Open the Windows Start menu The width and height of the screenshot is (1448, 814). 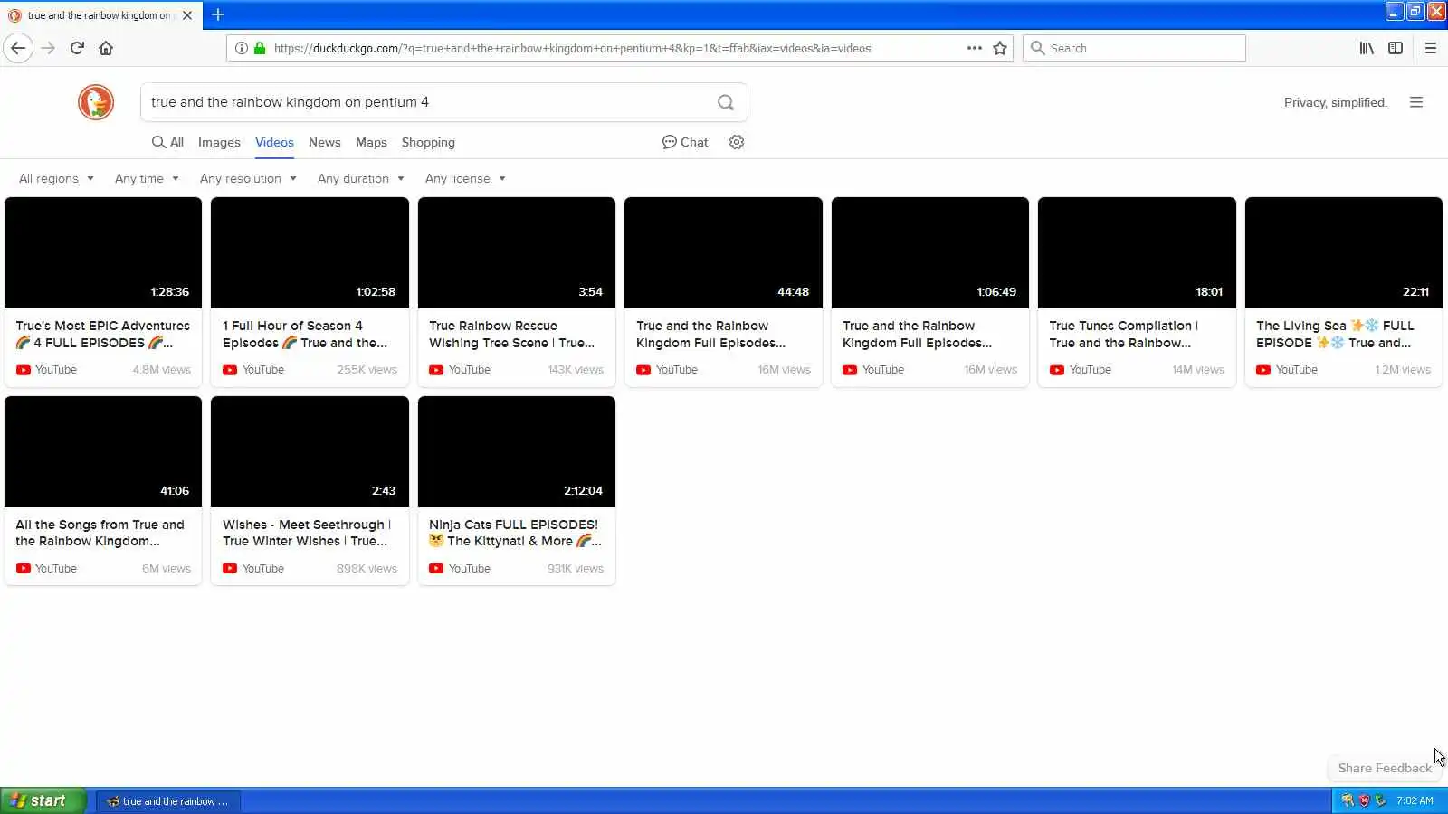43,800
